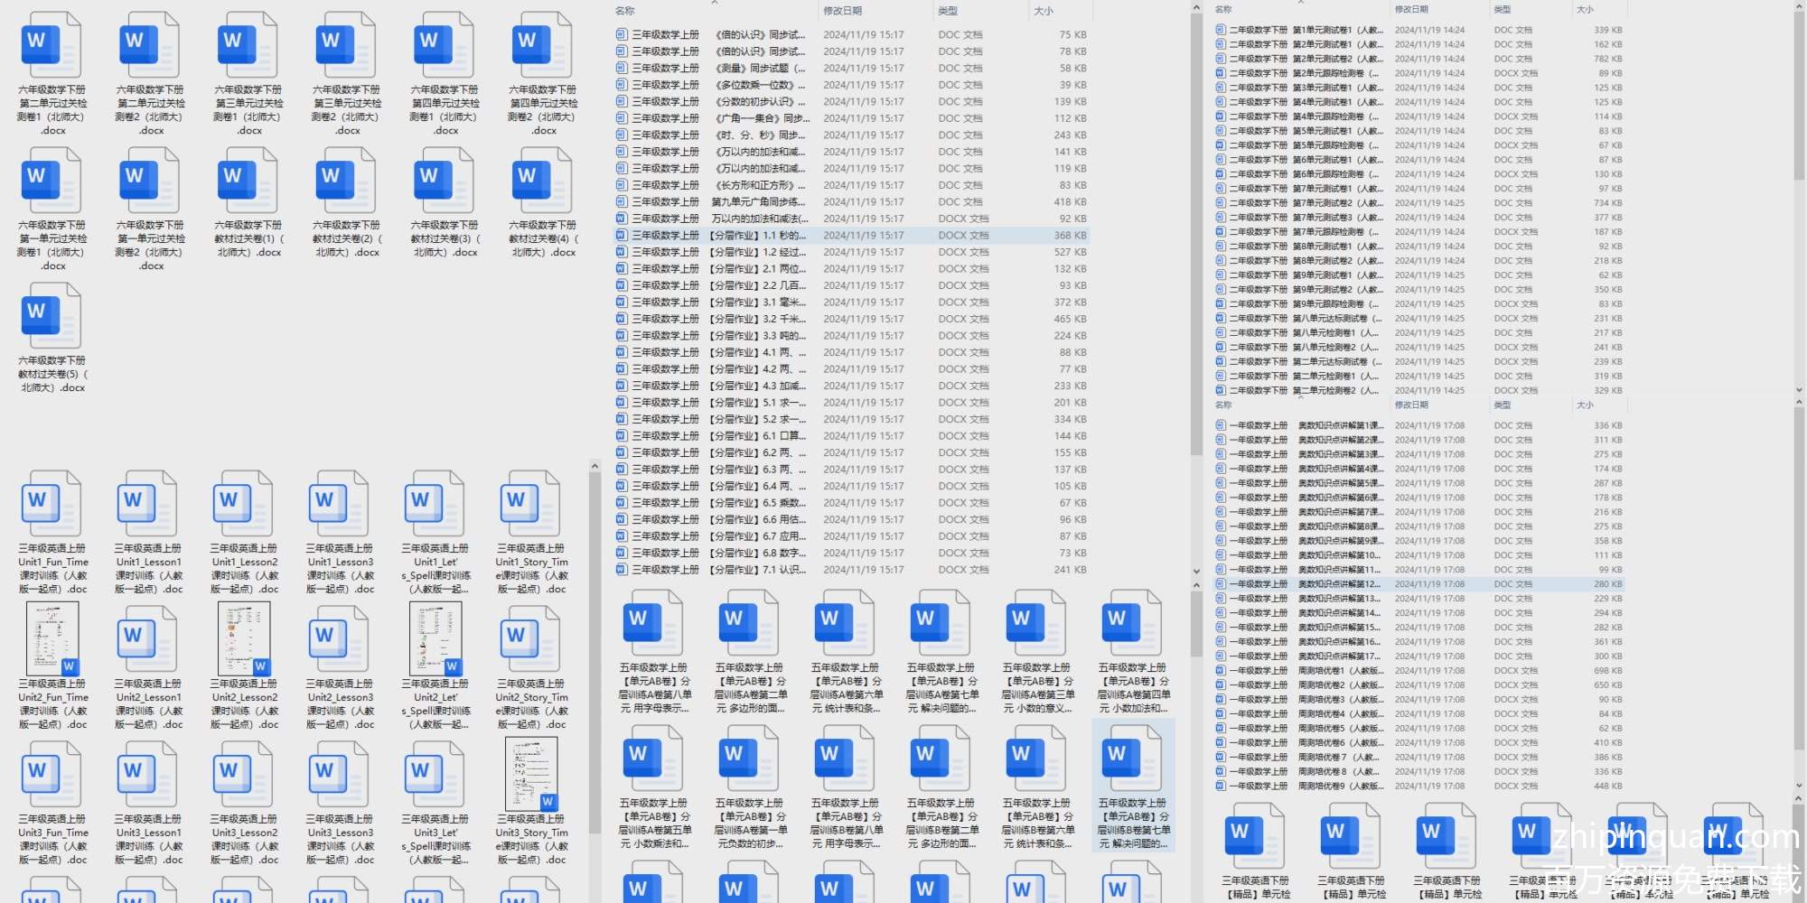Open 五年级数学上册 分层训练A卷第八单元 file icon
1807x903 pixels.
653,622
